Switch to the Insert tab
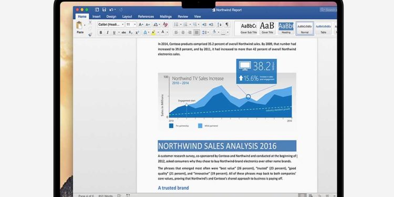Screen dimensions: 394x197 point(96,17)
